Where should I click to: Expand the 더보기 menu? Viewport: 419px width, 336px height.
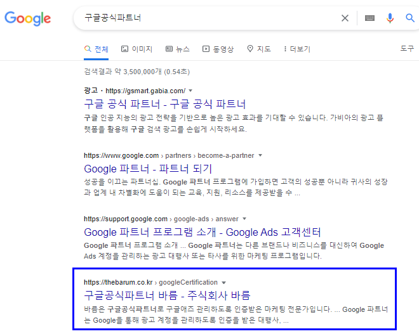pos(297,49)
